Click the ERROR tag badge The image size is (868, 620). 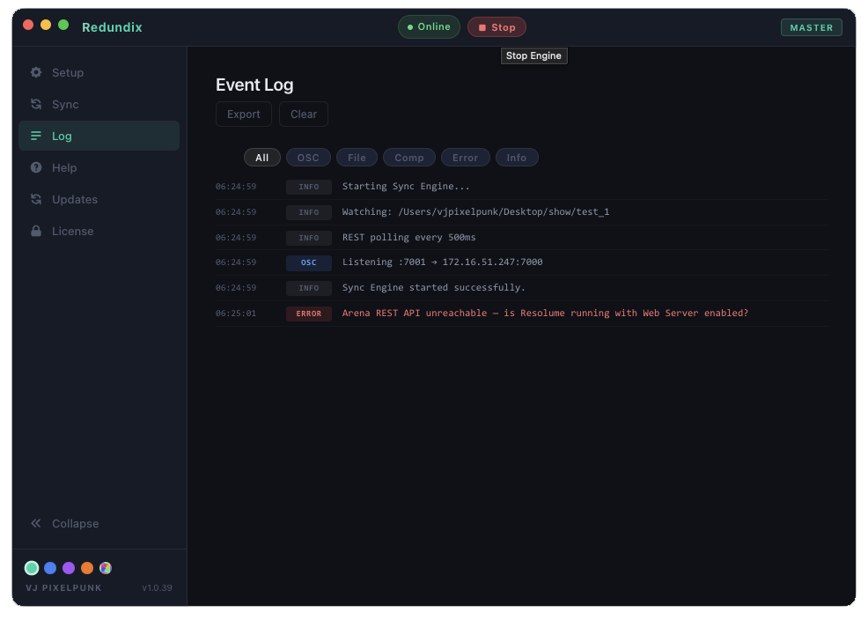[309, 314]
